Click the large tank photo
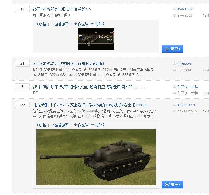 tap(96, 157)
